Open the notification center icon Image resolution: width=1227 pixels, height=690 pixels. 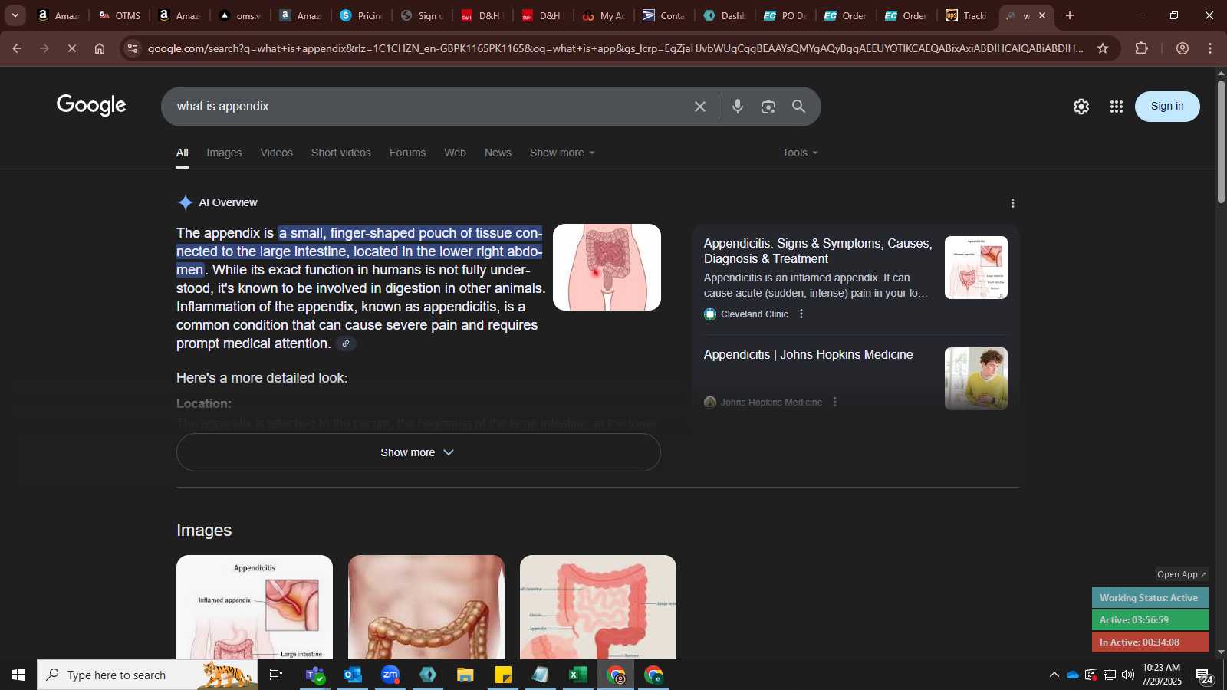[x=1203, y=675]
